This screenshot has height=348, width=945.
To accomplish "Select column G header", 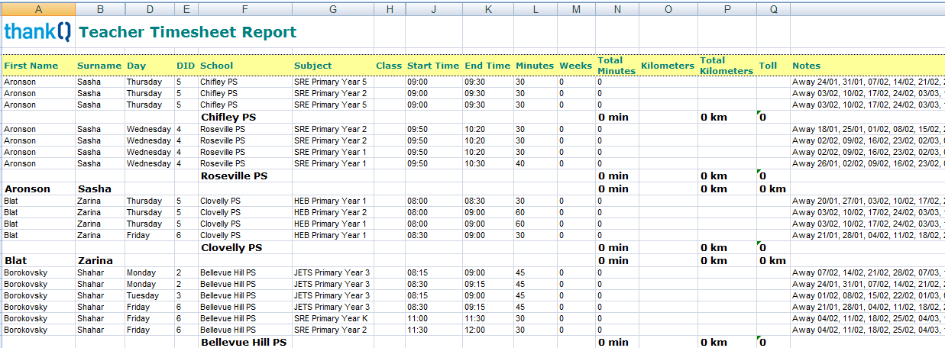I will click(332, 9).
